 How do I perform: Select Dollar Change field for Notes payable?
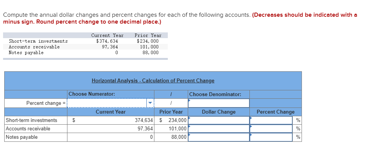(x=218, y=137)
